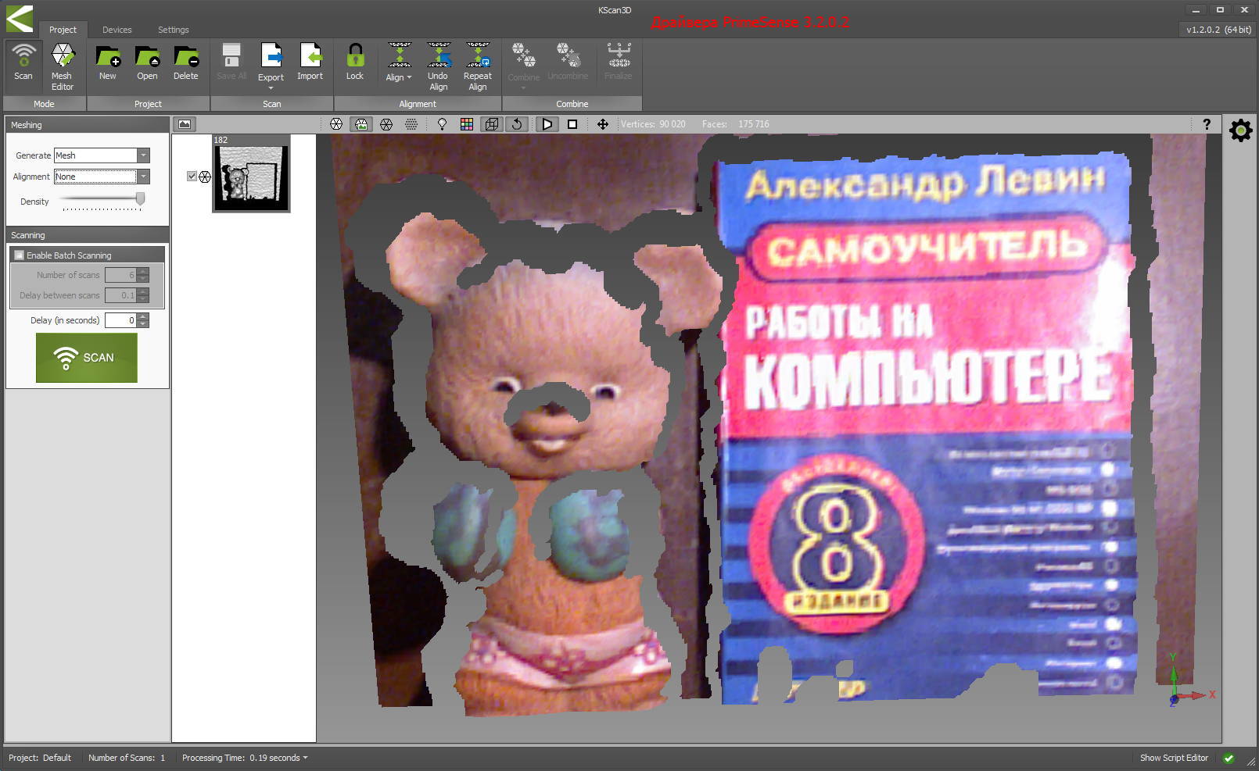
Task: Open settings via the gear icon
Action: coord(1240,130)
